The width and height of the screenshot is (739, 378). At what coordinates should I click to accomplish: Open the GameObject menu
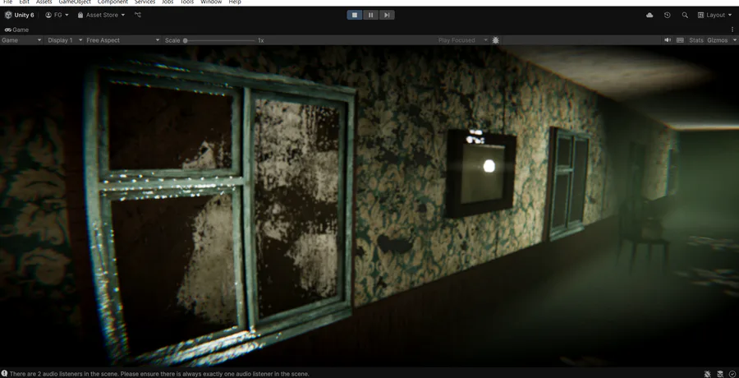[x=75, y=2]
